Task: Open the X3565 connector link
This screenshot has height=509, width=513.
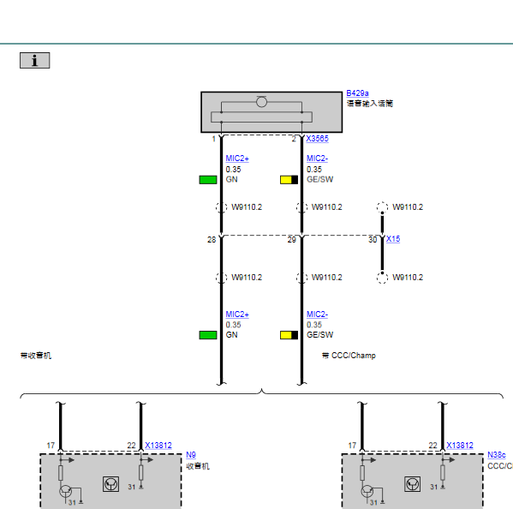Action: [317, 139]
